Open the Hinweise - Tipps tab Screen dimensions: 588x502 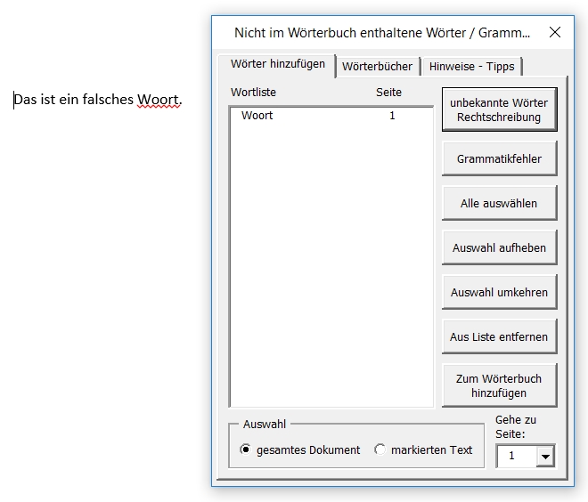pyautogui.click(x=471, y=67)
